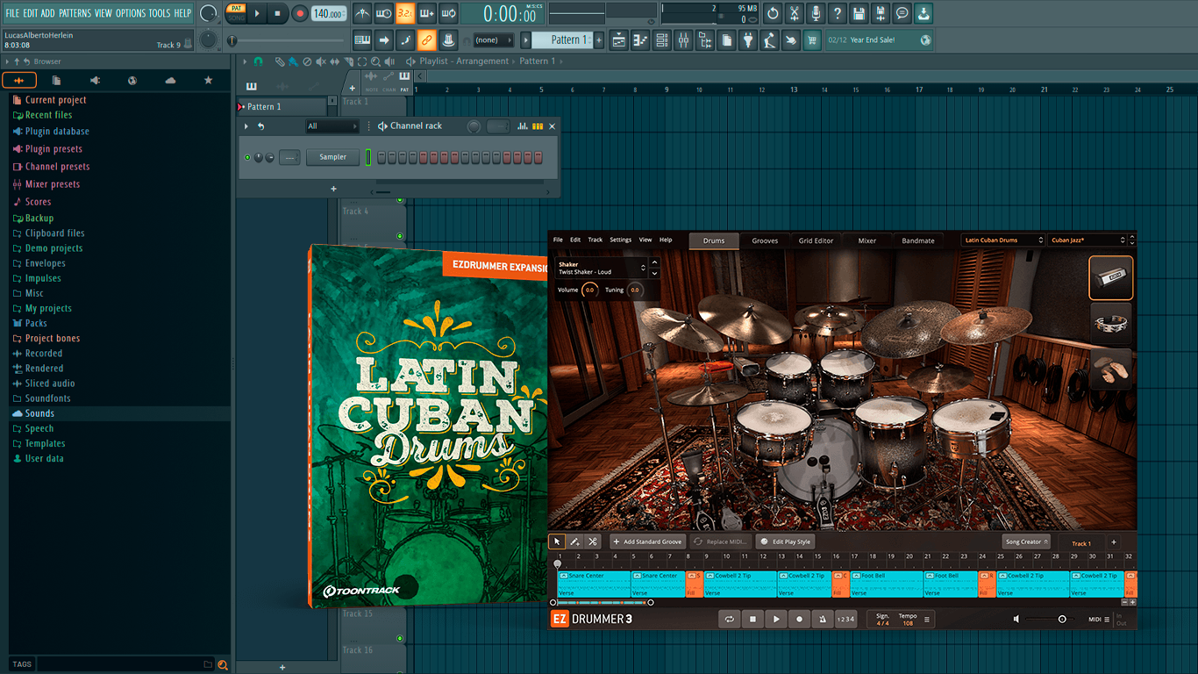Click the Sampler channel button
This screenshot has width=1198, height=674.
pos(332,157)
